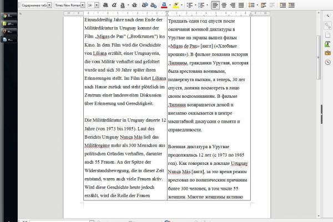Click the word "справедливости"

point(184,130)
